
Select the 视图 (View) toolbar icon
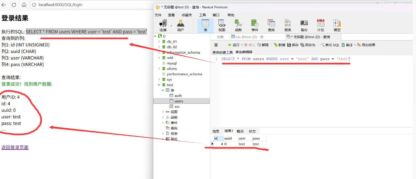[222, 25]
